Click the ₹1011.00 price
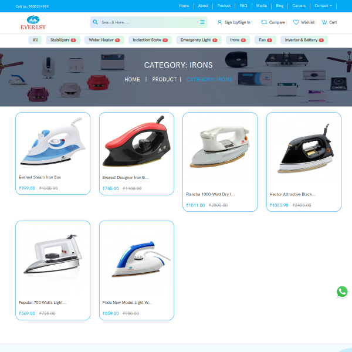 pos(195,205)
